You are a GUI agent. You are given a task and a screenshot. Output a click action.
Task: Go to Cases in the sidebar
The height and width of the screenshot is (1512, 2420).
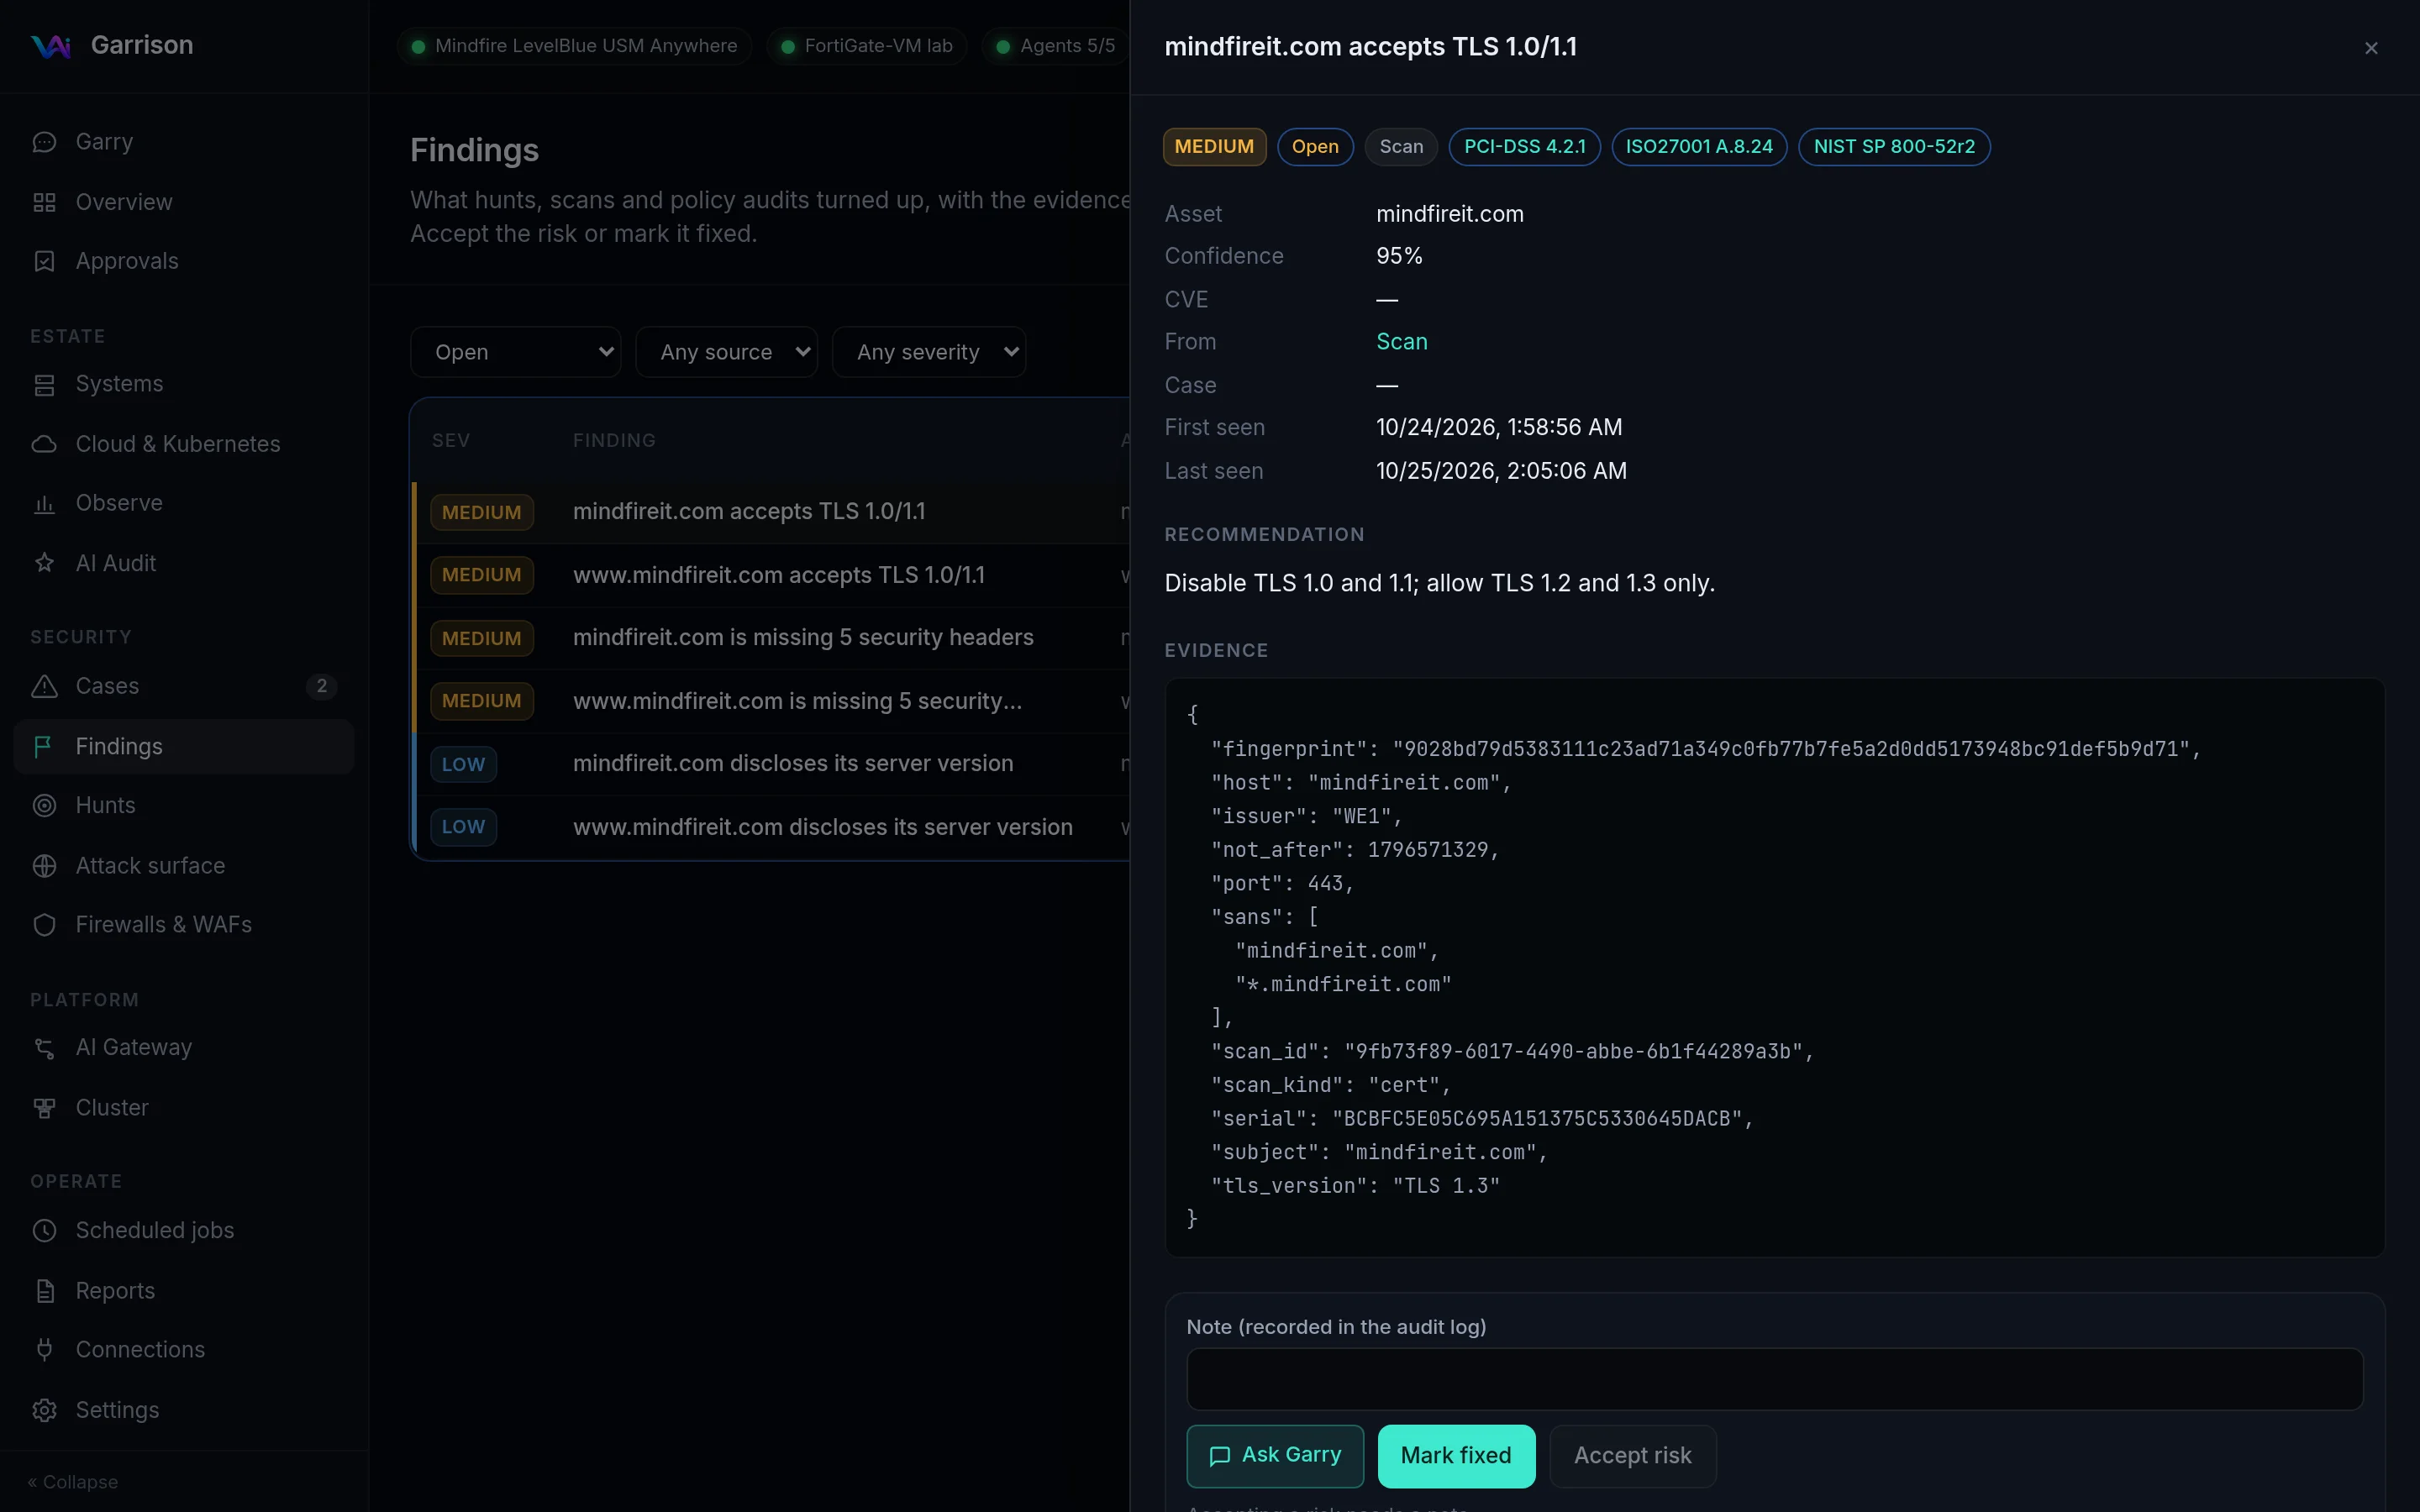click(184, 686)
